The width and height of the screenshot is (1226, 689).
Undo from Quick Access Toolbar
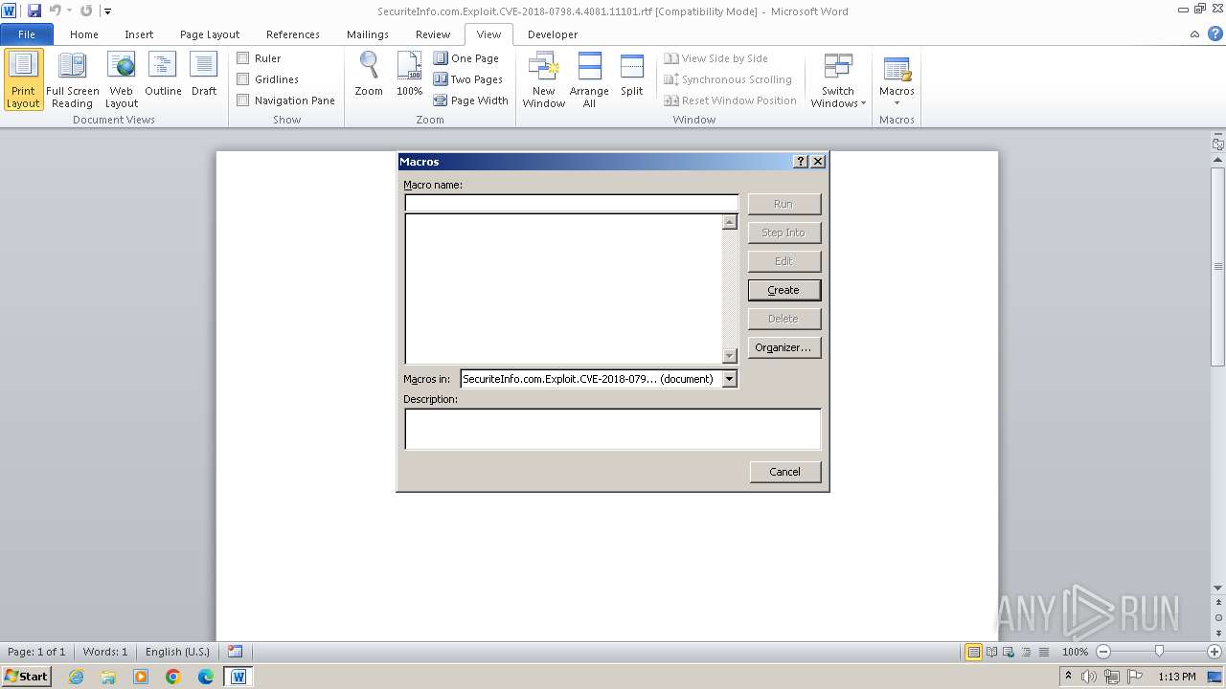tap(55, 11)
